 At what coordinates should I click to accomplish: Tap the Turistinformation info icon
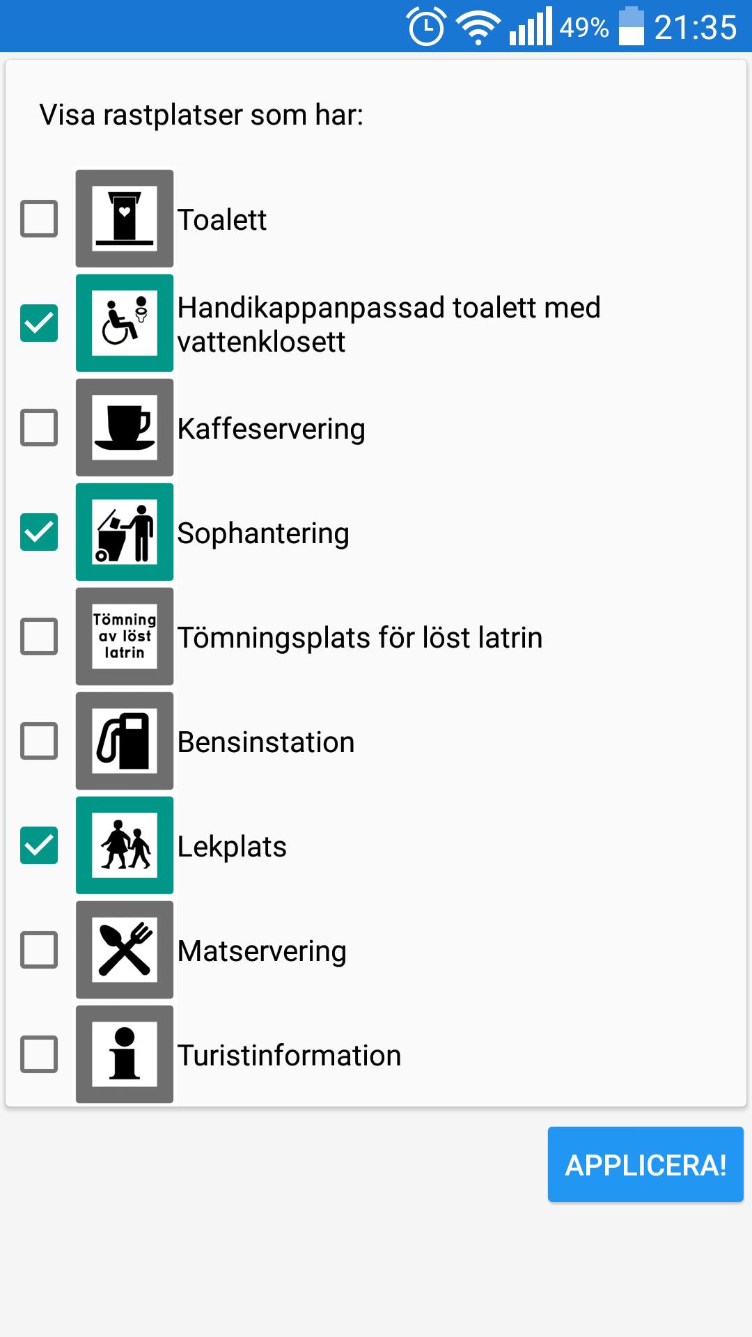pyautogui.click(x=125, y=1054)
